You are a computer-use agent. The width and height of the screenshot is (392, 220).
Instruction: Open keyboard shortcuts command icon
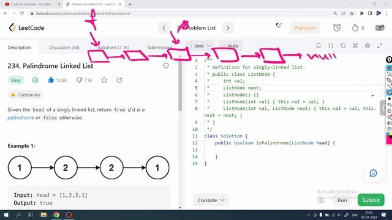pos(355,46)
